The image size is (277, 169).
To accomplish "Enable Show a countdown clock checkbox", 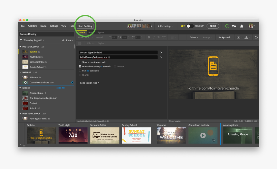I will (80, 62).
